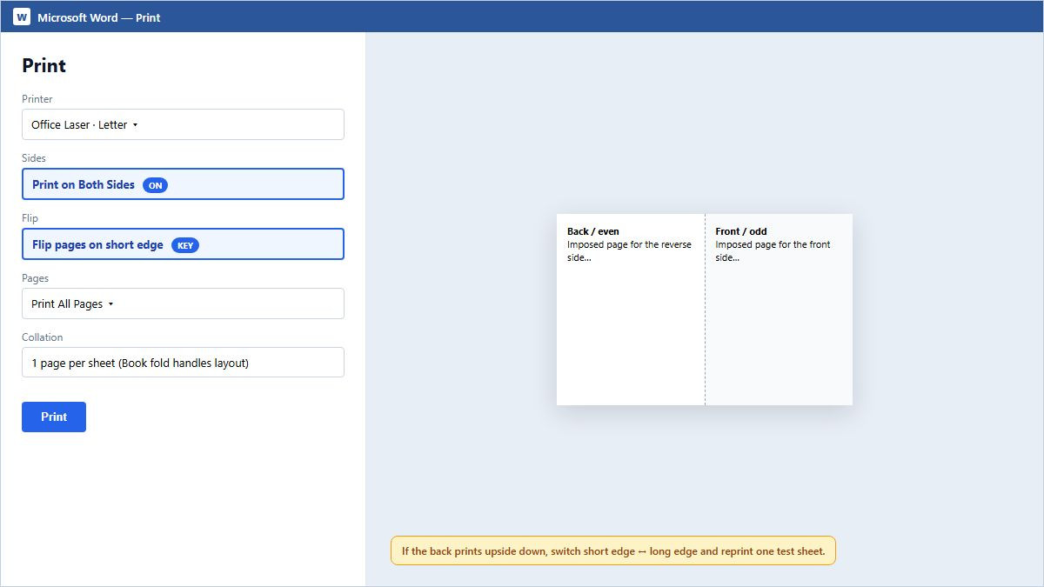
Task: Click the yellow short edge tip banner
Action: [613, 550]
